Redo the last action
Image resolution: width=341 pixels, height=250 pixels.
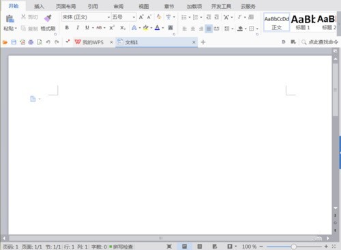click(x=57, y=42)
